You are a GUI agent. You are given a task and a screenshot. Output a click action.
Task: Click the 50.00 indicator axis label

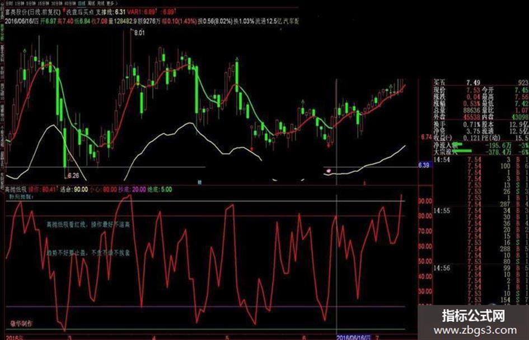pyautogui.click(x=425, y=261)
